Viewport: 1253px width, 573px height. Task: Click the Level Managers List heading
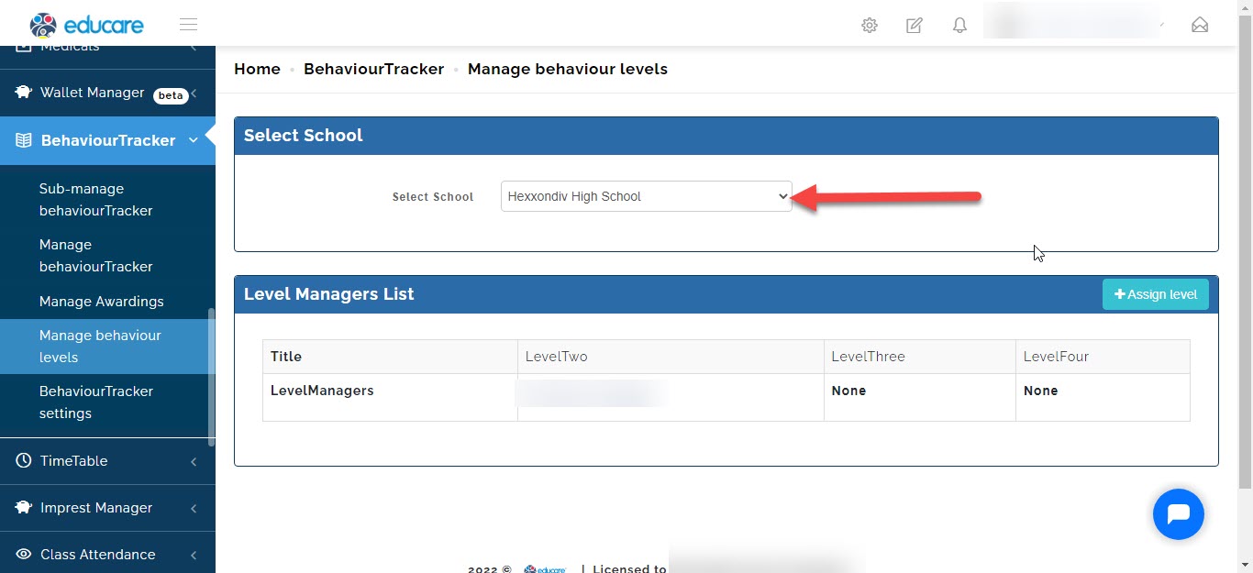pyautogui.click(x=329, y=294)
